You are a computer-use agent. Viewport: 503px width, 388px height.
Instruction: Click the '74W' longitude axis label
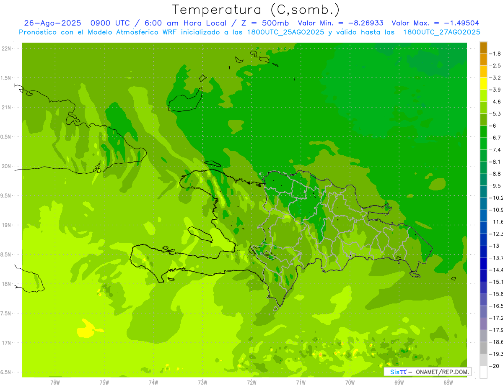pyautogui.click(x=153, y=382)
